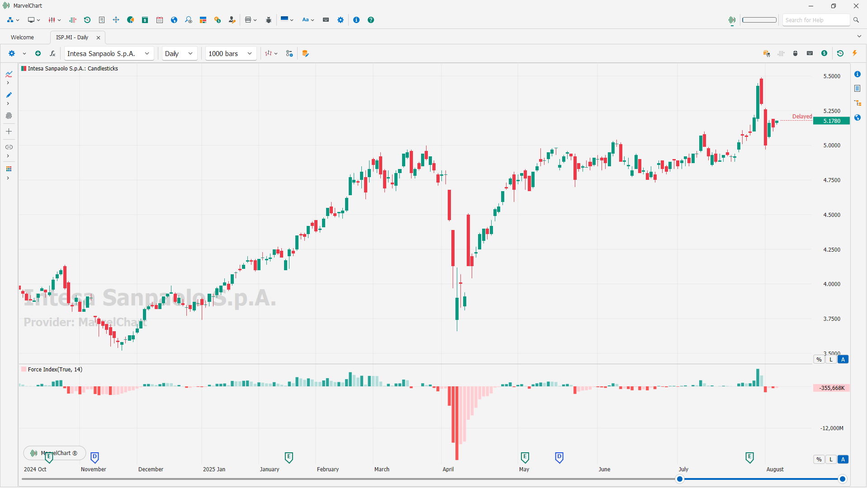Open the object tree icon on right sidebar
The height and width of the screenshot is (488, 867).
click(x=858, y=103)
